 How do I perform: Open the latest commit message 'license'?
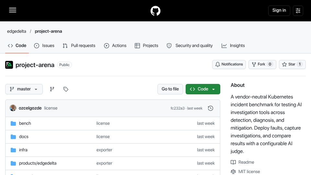(x=51, y=108)
